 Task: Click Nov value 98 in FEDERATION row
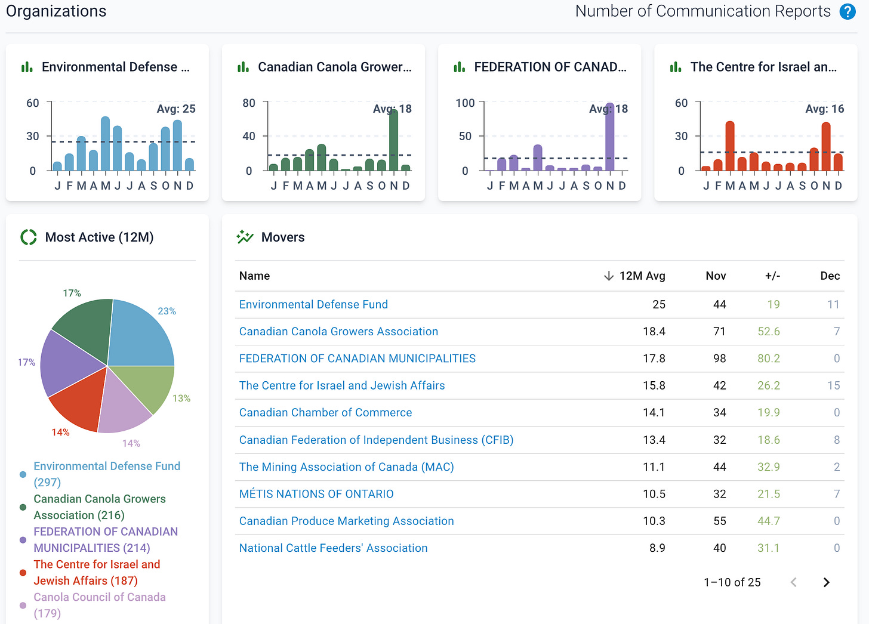(x=720, y=359)
